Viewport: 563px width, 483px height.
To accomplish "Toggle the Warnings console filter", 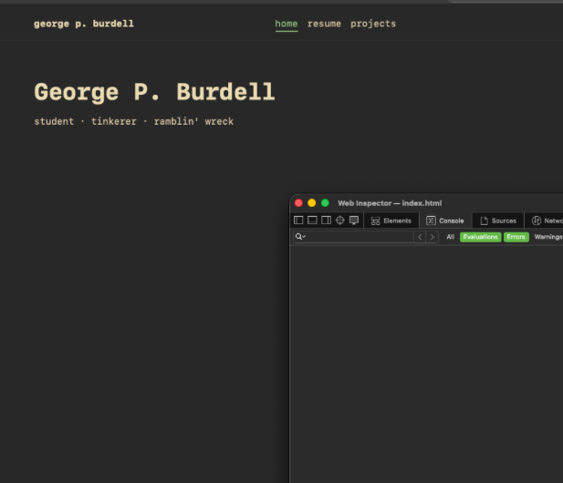I will [547, 237].
